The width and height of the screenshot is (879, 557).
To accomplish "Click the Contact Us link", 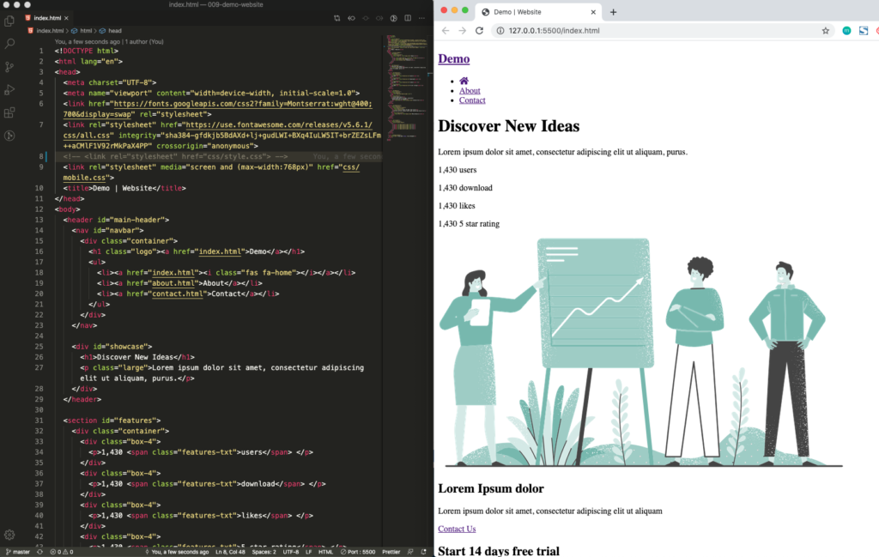I will click(457, 529).
